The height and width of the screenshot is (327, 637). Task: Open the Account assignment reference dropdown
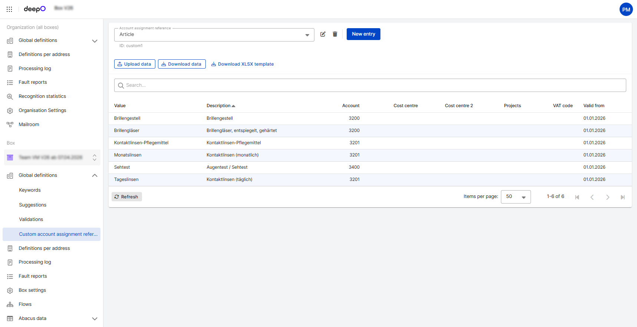[214, 34]
